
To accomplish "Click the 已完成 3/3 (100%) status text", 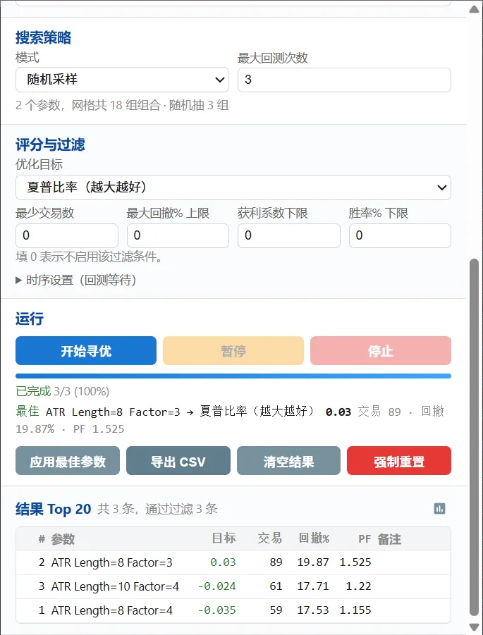I will click(x=62, y=392).
